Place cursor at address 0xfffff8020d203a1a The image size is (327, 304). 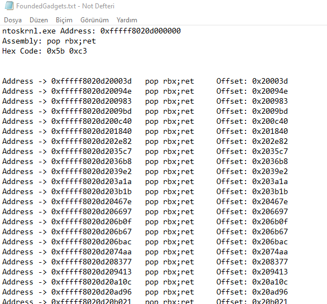[x=92, y=182]
